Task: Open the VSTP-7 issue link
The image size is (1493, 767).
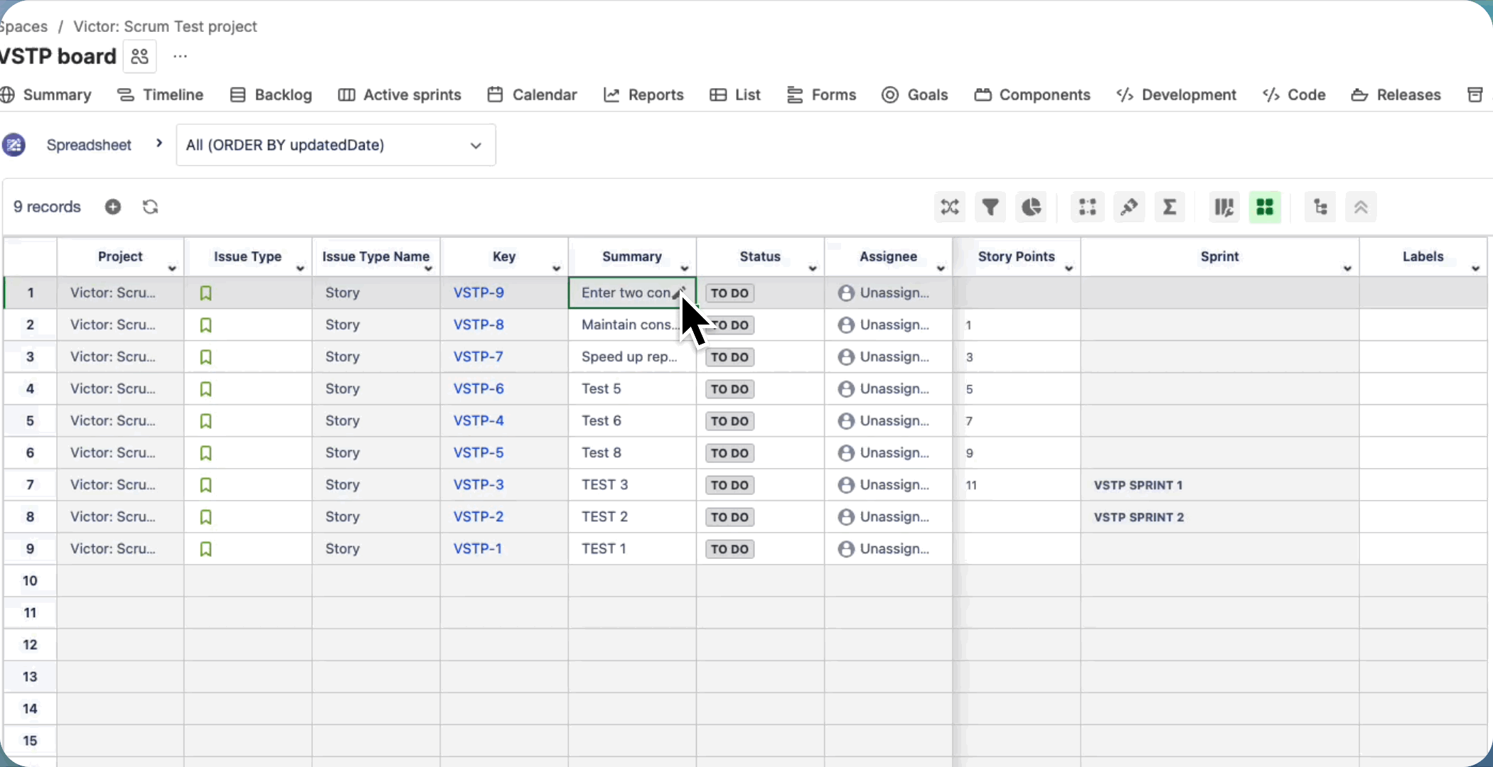Action: (478, 357)
